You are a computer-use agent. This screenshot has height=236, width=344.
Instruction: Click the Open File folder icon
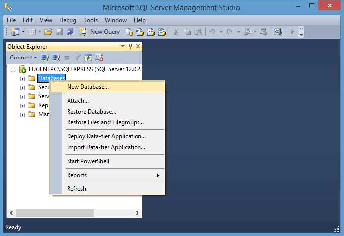click(48, 32)
